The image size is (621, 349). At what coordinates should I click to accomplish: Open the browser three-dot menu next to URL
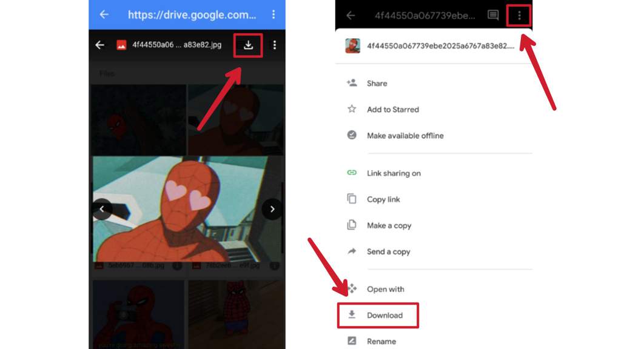click(274, 15)
